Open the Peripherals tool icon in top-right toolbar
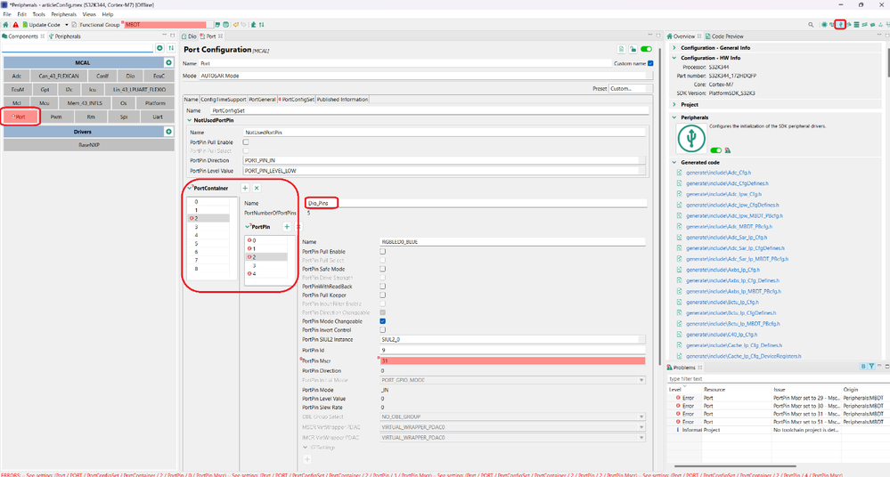The width and height of the screenshot is (890, 477). point(841,24)
